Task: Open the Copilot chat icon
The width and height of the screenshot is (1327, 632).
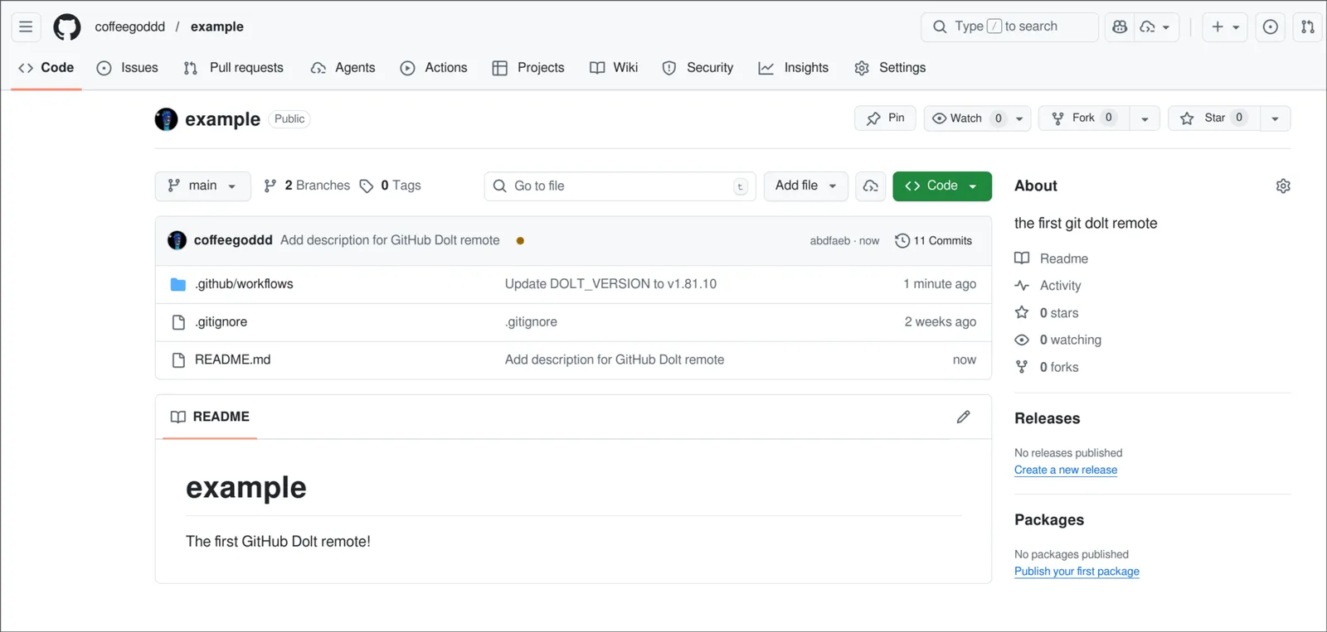Action: 1120,27
